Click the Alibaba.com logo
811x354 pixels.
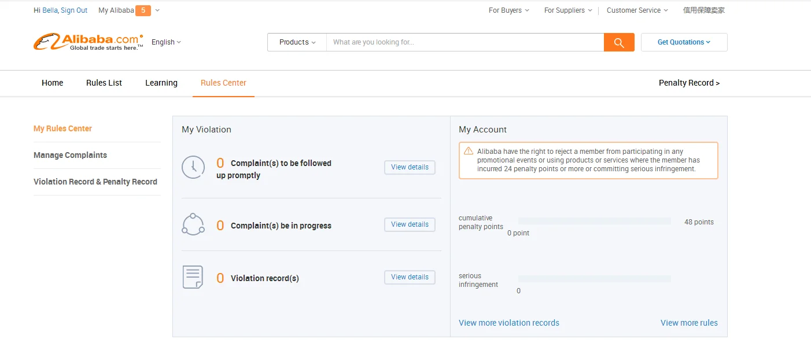pyautogui.click(x=88, y=42)
